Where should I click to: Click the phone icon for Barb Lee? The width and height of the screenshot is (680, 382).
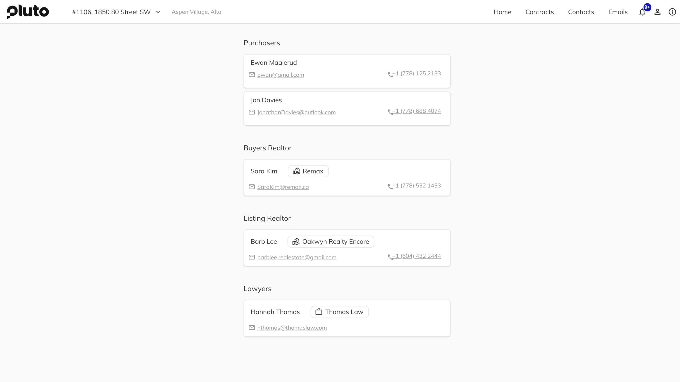[390, 257]
